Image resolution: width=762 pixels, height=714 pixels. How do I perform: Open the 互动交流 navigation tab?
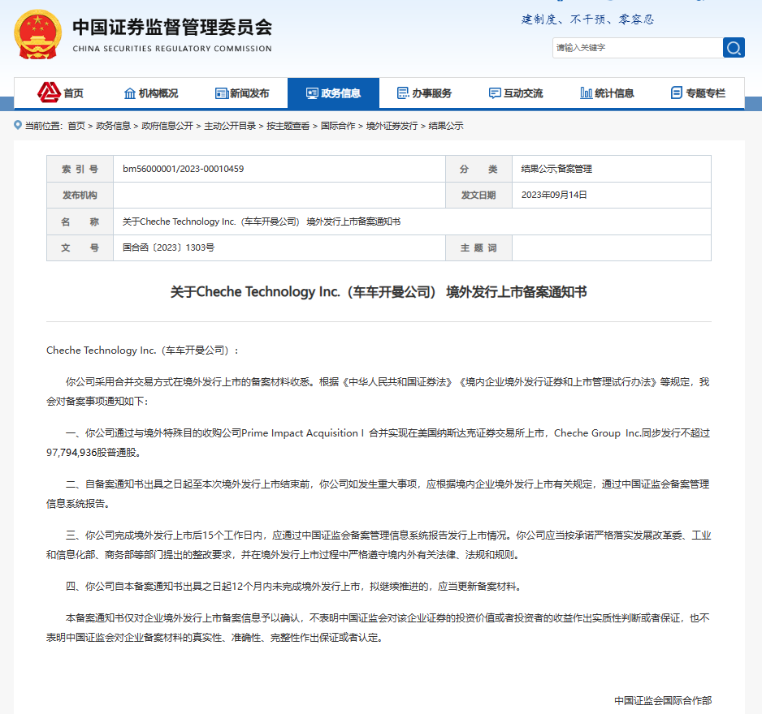(516, 93)
